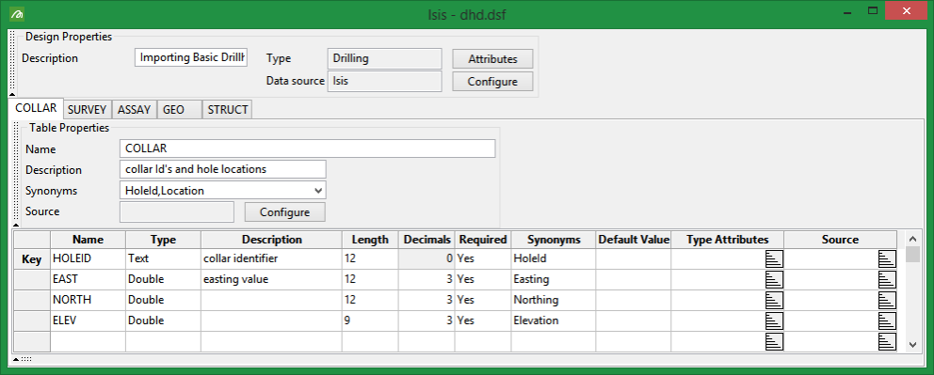The width and height of the screenshot is (934, 375).
Task: Click the Decimals cell showing 0
Action: [427, 259]
